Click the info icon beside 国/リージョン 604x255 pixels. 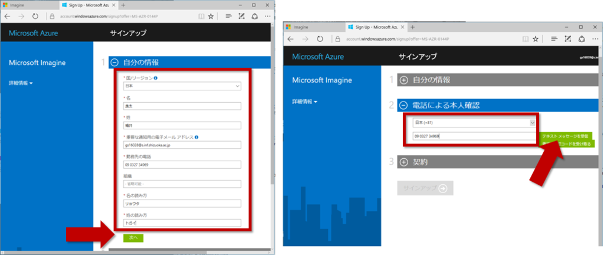[x=155, y=78]
